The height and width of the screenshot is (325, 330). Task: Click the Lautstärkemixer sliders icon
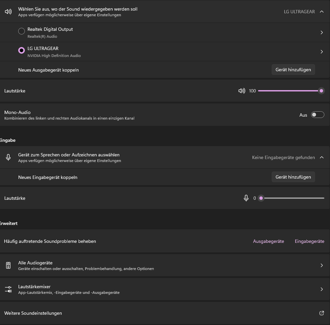coord(8,289)
